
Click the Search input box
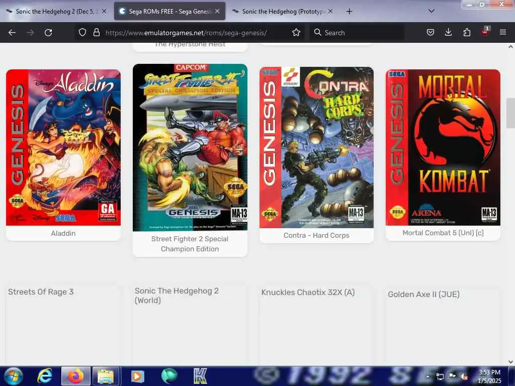(357, 33)
